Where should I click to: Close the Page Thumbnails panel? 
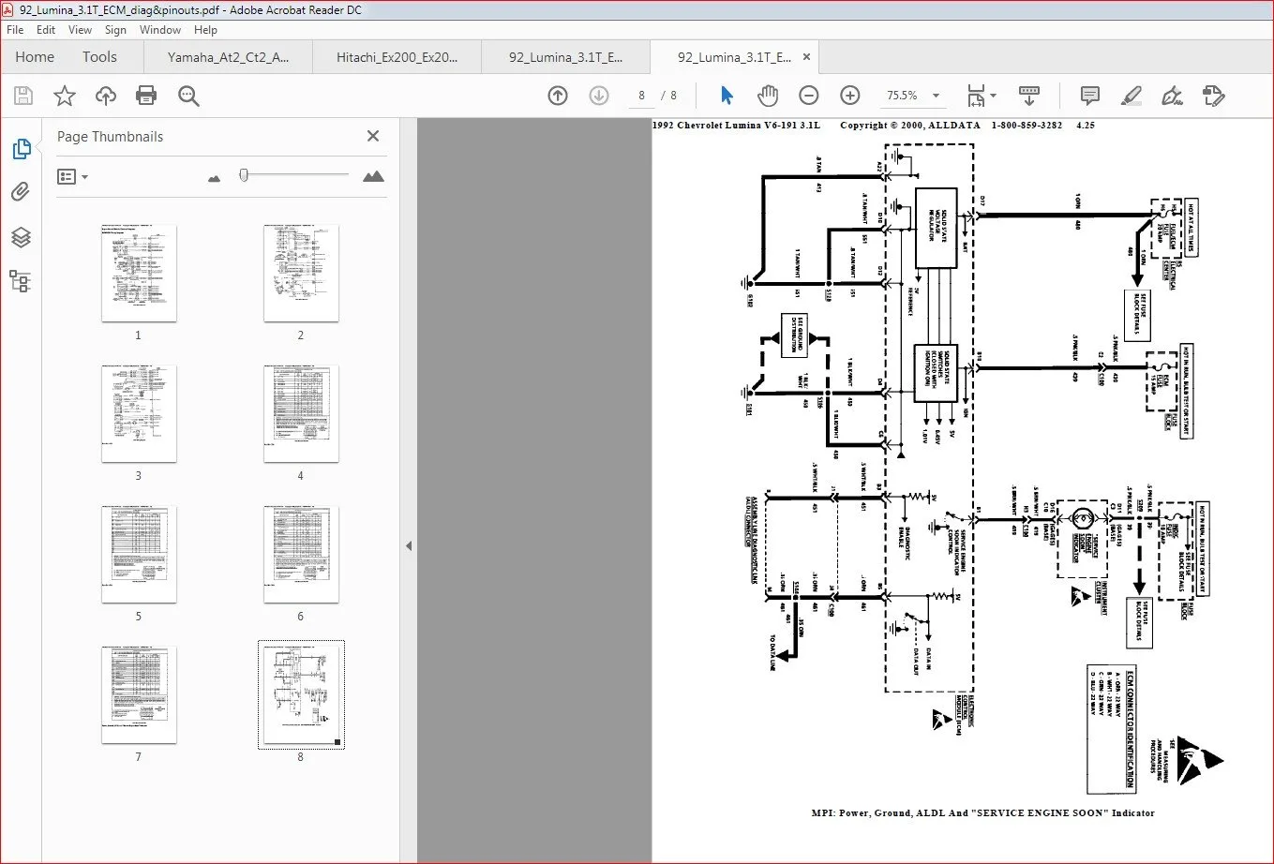(373, 136)
